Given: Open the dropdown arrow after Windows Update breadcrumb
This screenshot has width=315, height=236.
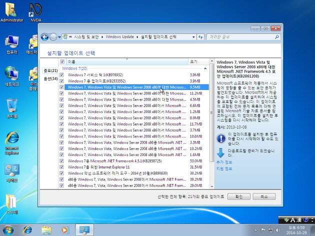Looking at the screenshot, I should (x=137, y=37).
